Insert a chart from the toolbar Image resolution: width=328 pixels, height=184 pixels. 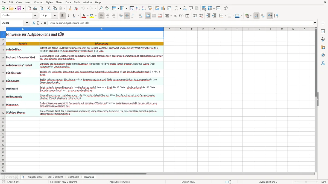163,8
